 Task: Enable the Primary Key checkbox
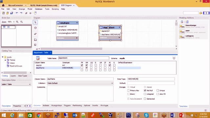tap(128, 90)
